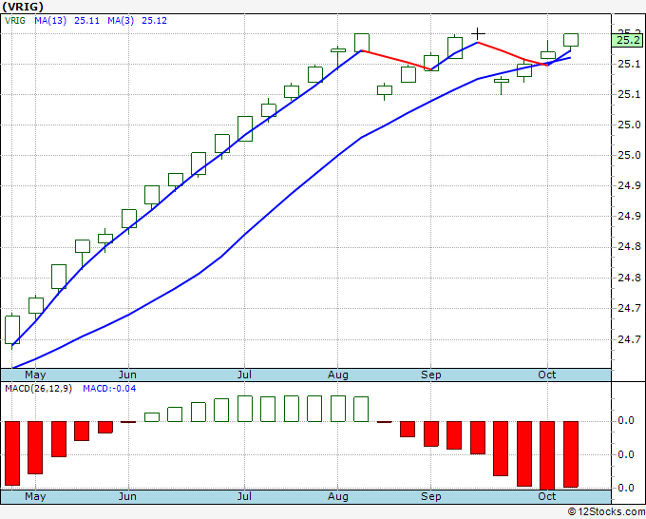
Task: Click the "MA(13)" moving average legend label
Action: click(x=50, y=21)
